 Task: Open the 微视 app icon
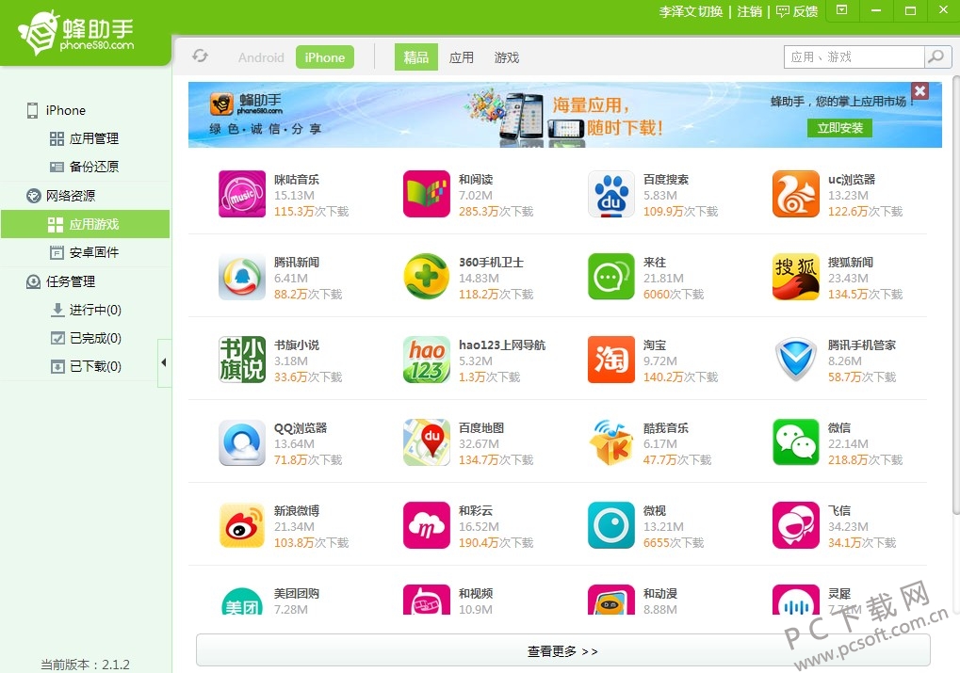(611, 525)
